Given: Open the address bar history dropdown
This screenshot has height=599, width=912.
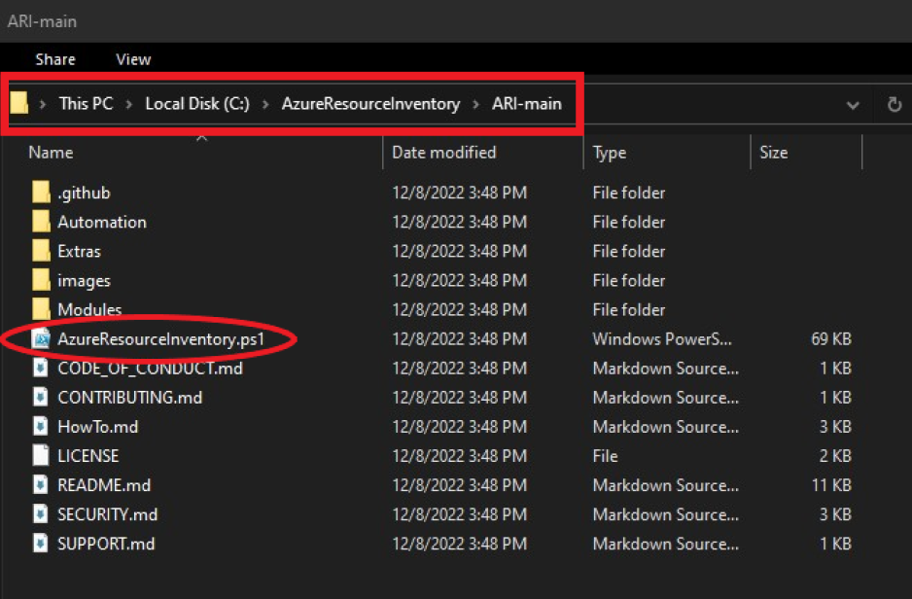Looking at the screenshot, I should [x=854, y=104].
